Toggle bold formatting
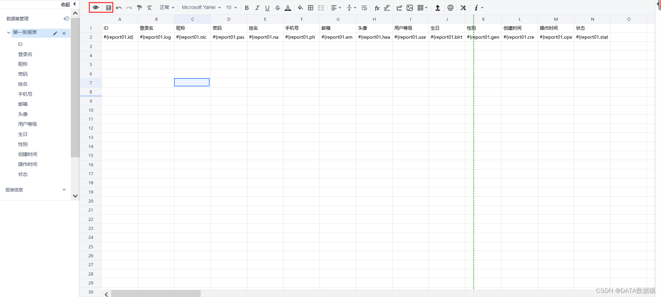The height and width of the screenshot is (297, 661). [x=247, y=8]
